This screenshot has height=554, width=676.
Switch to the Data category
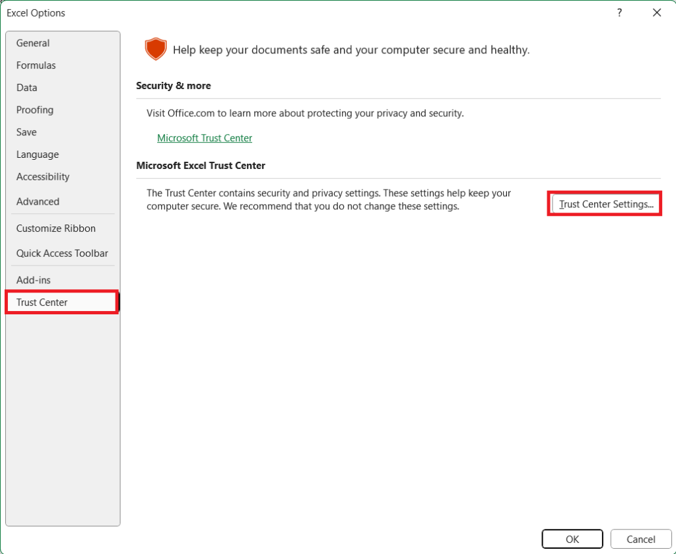[26, 87]
